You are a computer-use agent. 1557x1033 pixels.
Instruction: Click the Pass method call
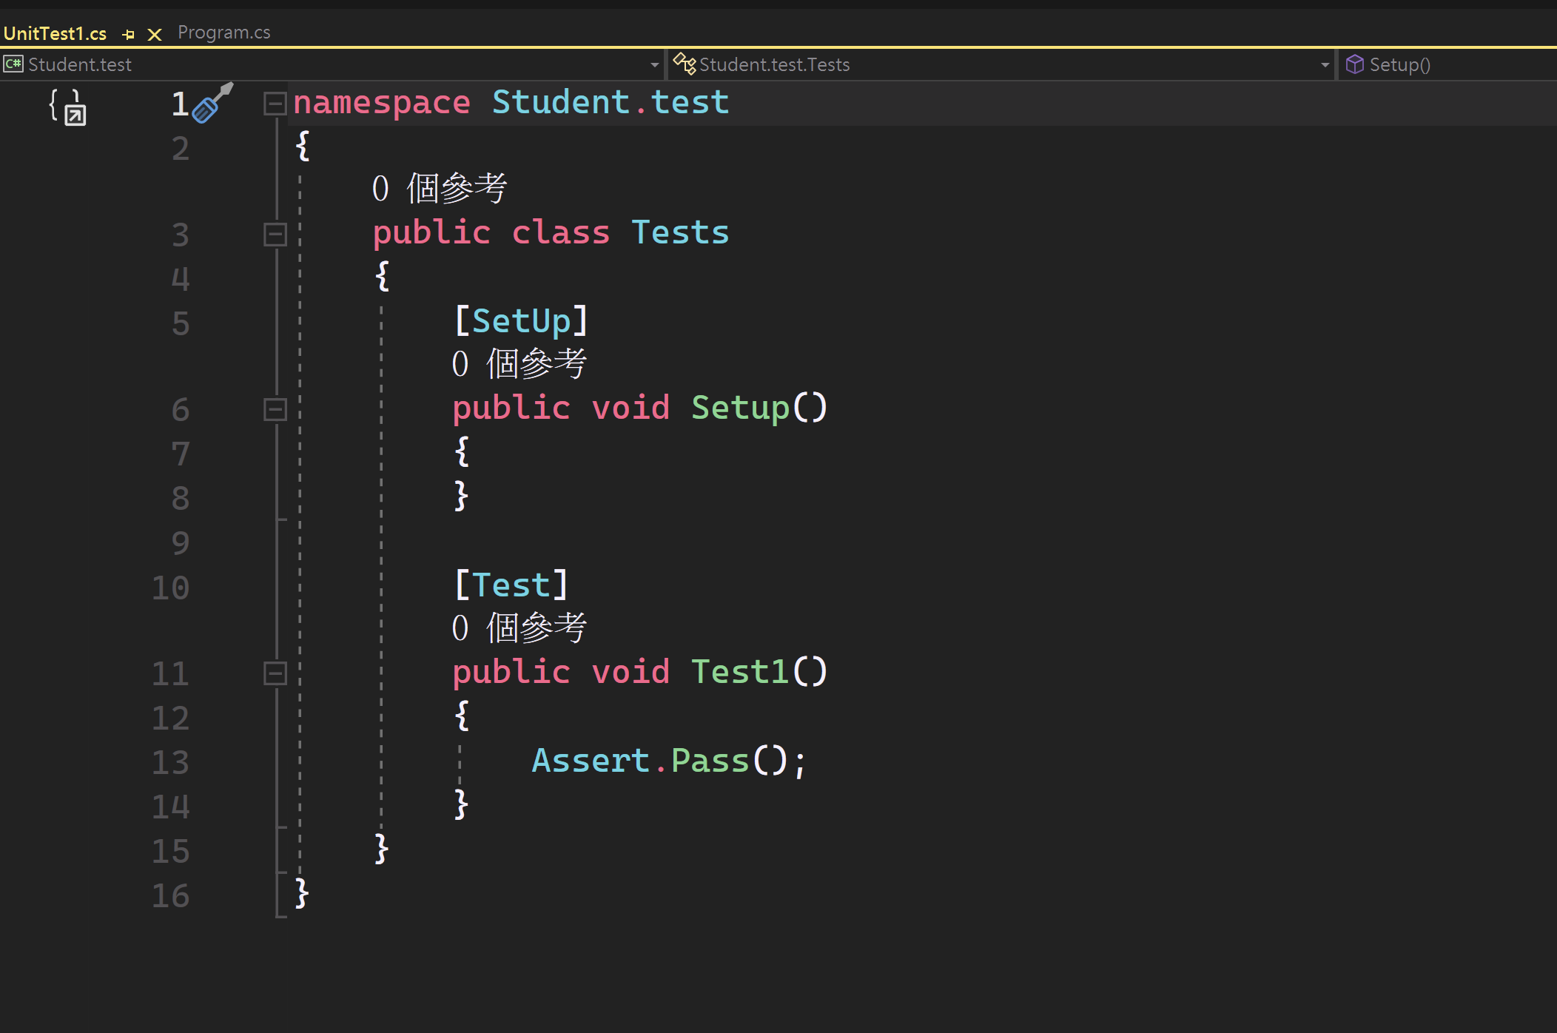pos(710,761)
